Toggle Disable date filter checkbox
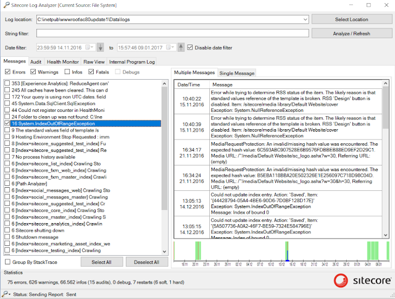Screen dimensions: 395x299 point(190,48)
